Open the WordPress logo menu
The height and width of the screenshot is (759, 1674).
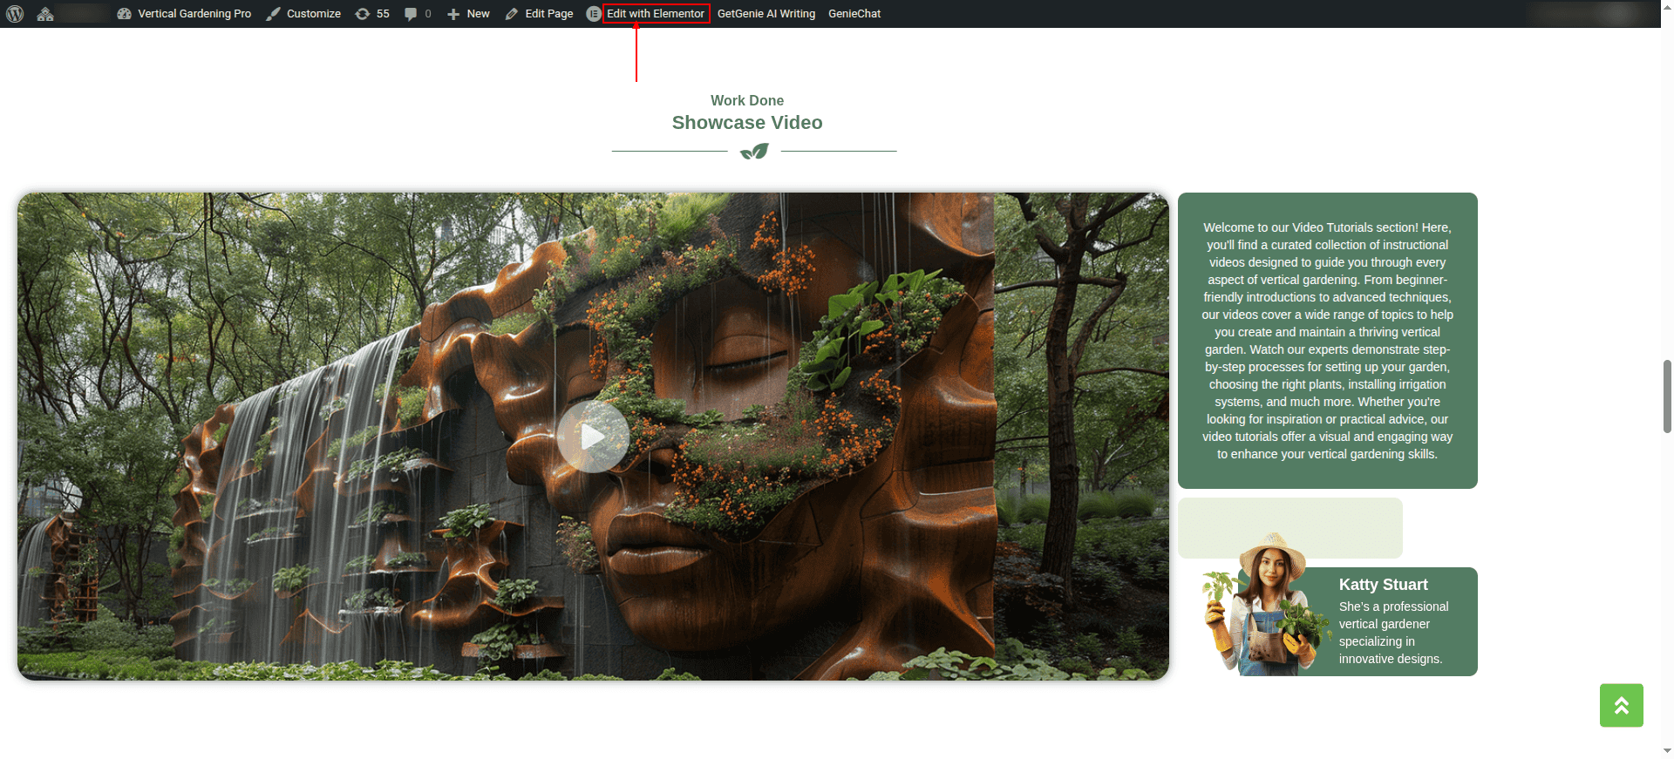click(x=15, y=14)
